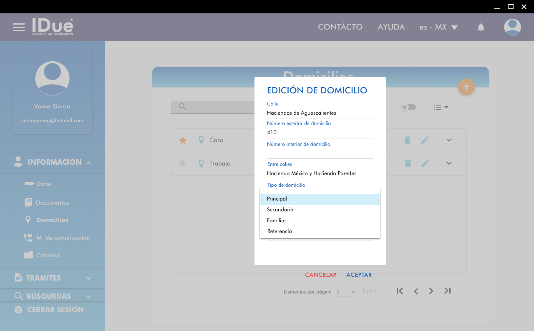Open the es - MX language dropdown

(x=438, y=28)
